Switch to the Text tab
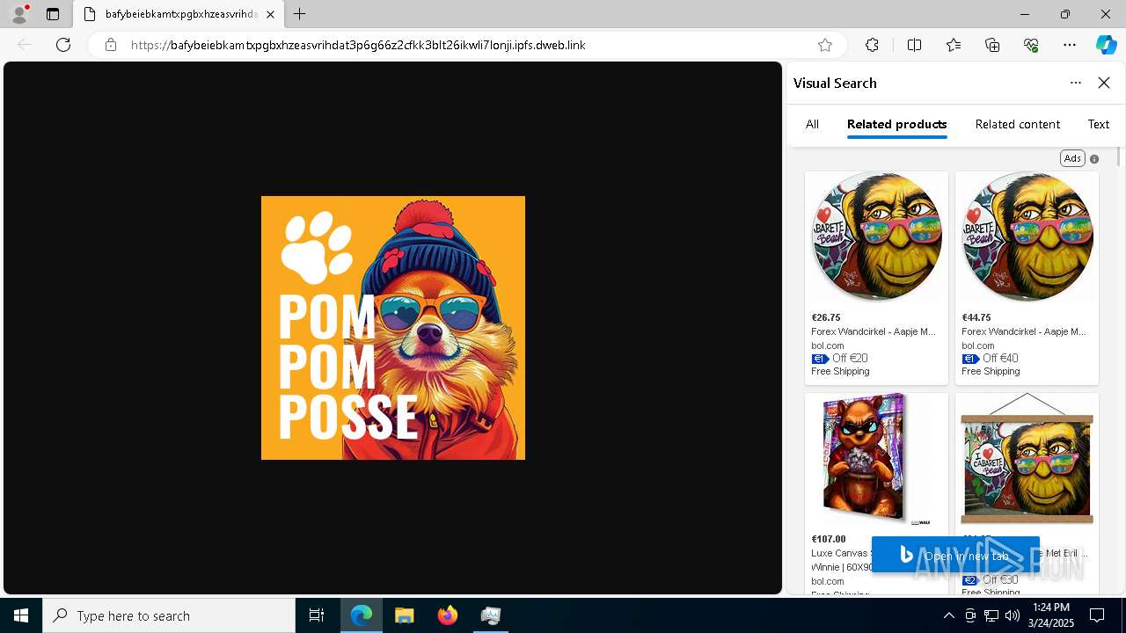1126x633 pixels. (1098, 124)
